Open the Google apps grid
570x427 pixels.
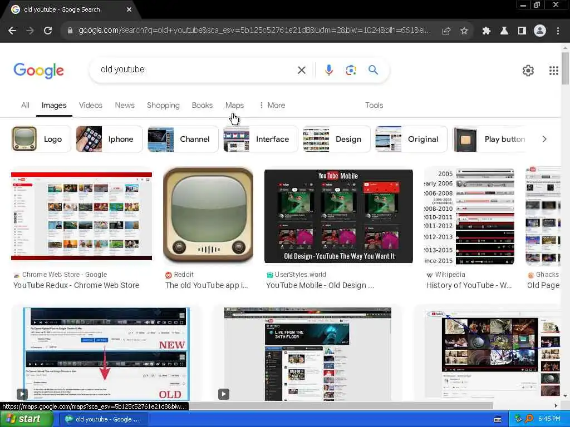(x=554, y=71)
